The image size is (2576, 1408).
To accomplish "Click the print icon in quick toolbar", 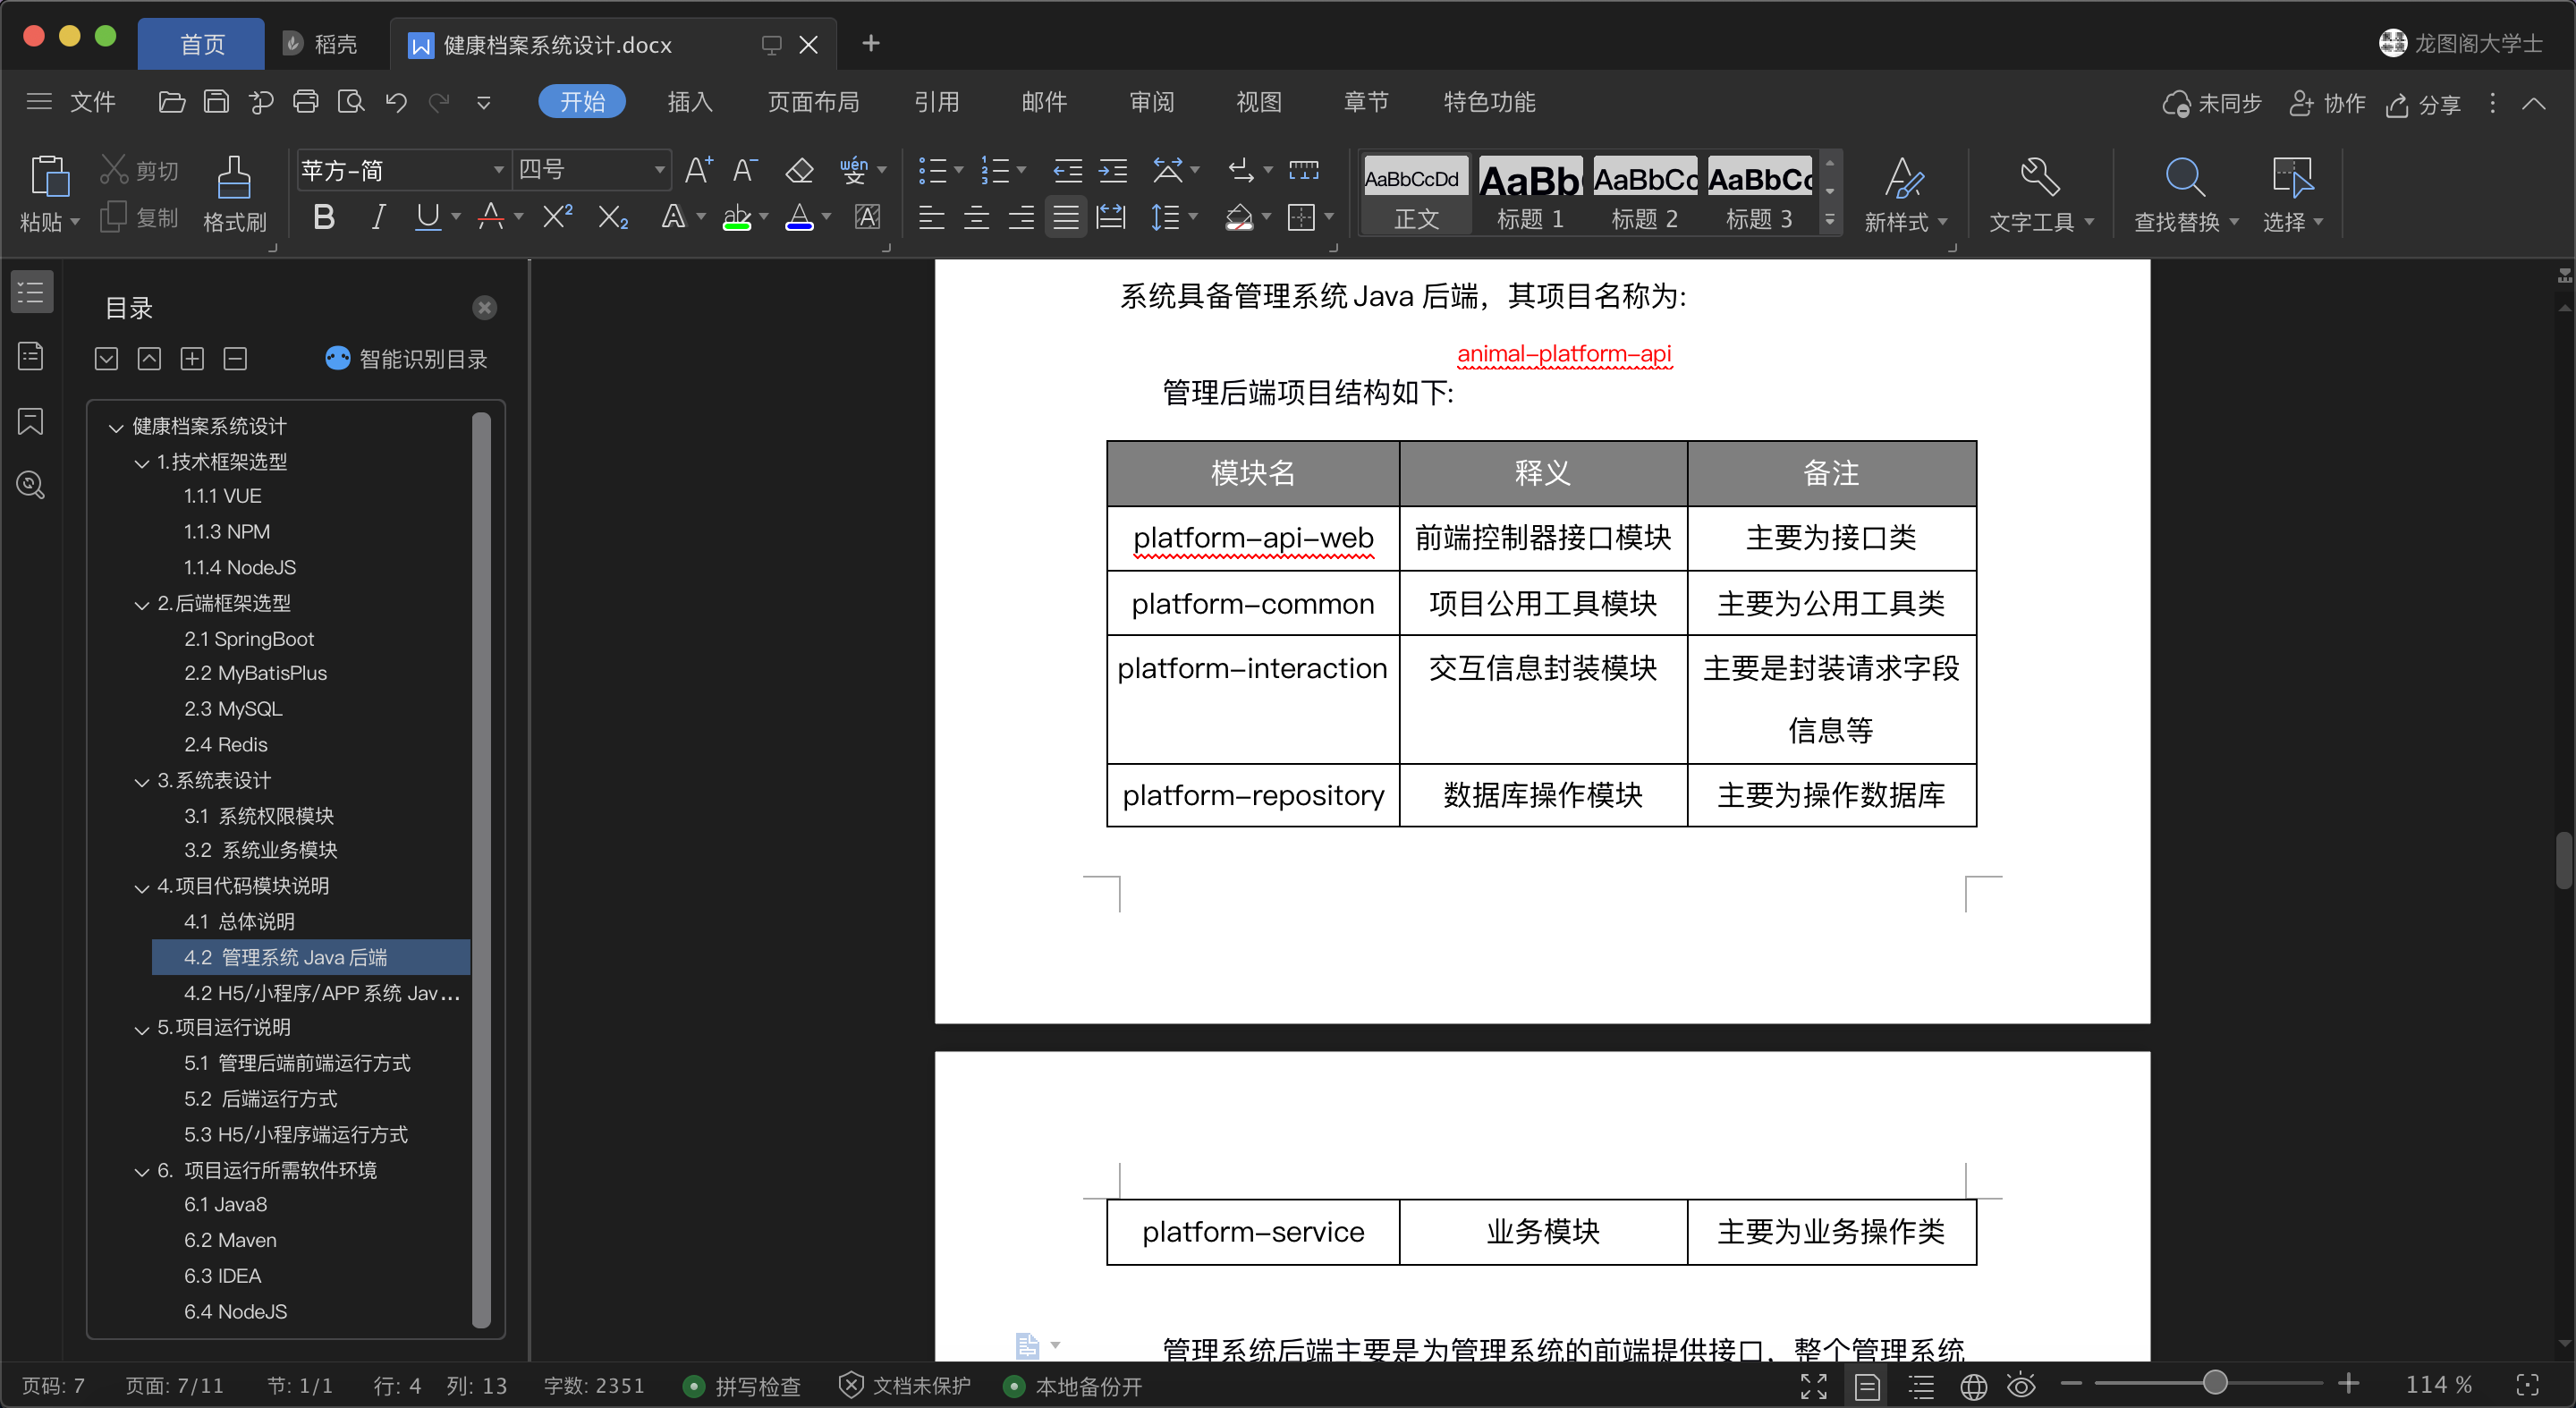I will [x=306, y=102].
